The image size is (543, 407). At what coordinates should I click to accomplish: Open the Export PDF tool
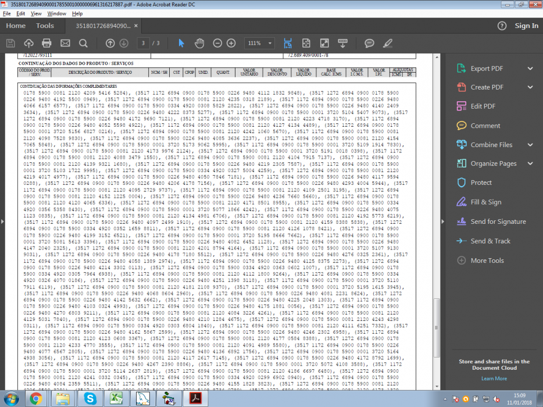coord(486,69)
